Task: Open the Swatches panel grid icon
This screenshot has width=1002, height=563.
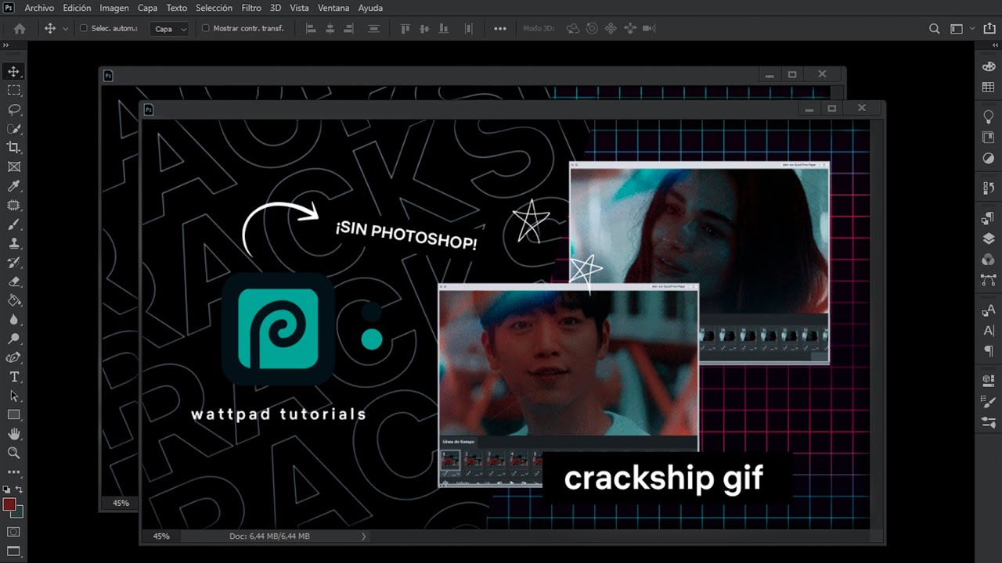Action: coord(988,87)
